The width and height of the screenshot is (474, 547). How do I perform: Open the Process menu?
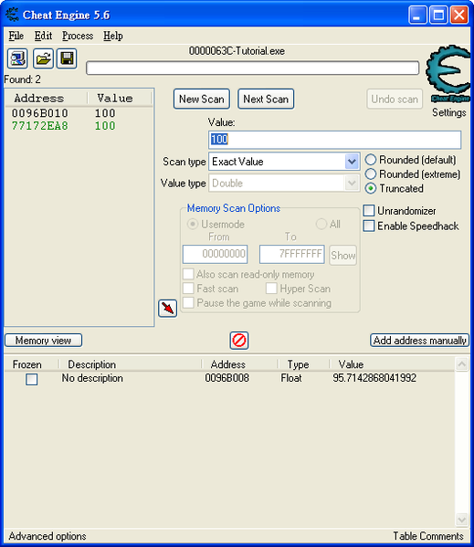[78, 36]
